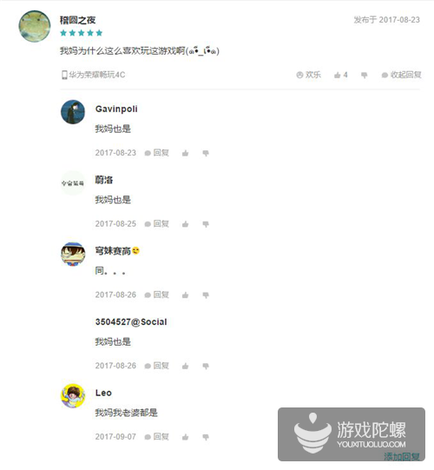Reply to Leo's comment

tap(156, 437)
